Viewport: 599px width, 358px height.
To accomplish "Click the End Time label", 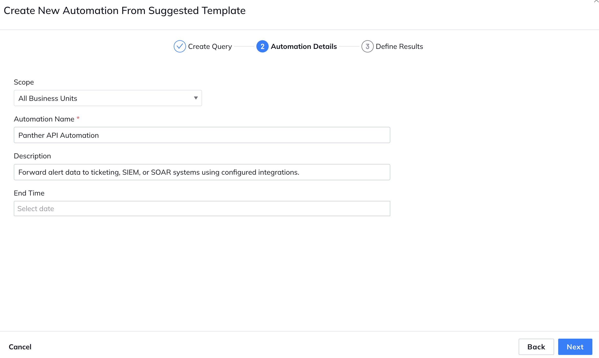I will pyautogui.click(x=29, y=193).
